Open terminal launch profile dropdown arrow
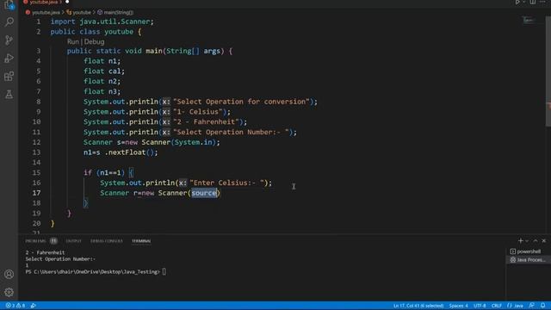 (527, 241)
